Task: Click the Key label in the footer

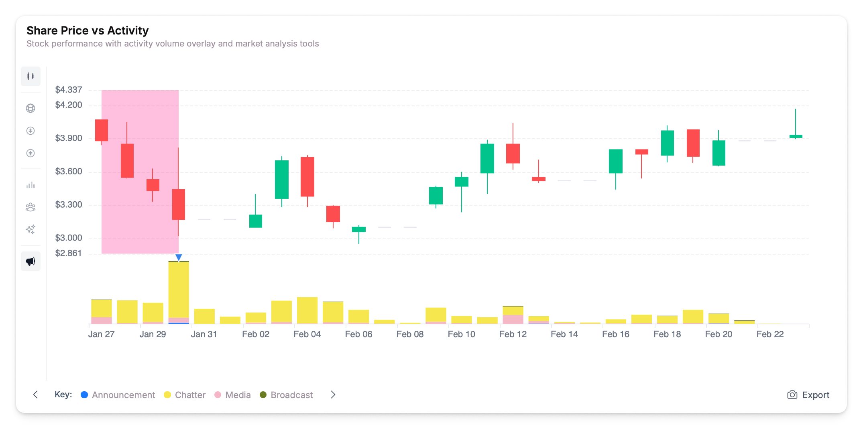Action: (63, 395)
